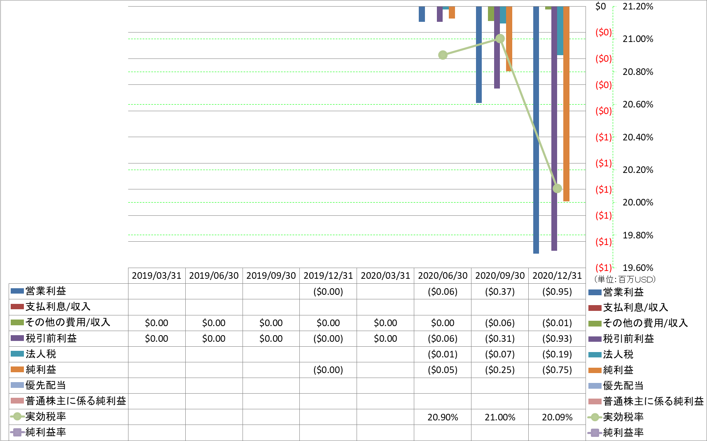Click the ($0.95) operating income cell
707x441 pixels.
point(557,292)
